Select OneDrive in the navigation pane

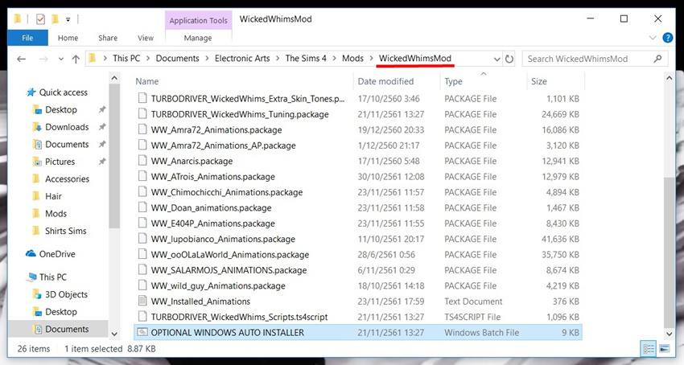pos(56,254)
